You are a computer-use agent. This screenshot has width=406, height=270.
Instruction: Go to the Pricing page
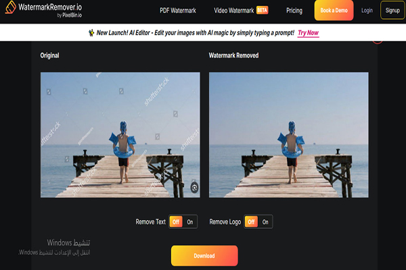[x=294, y=11]
